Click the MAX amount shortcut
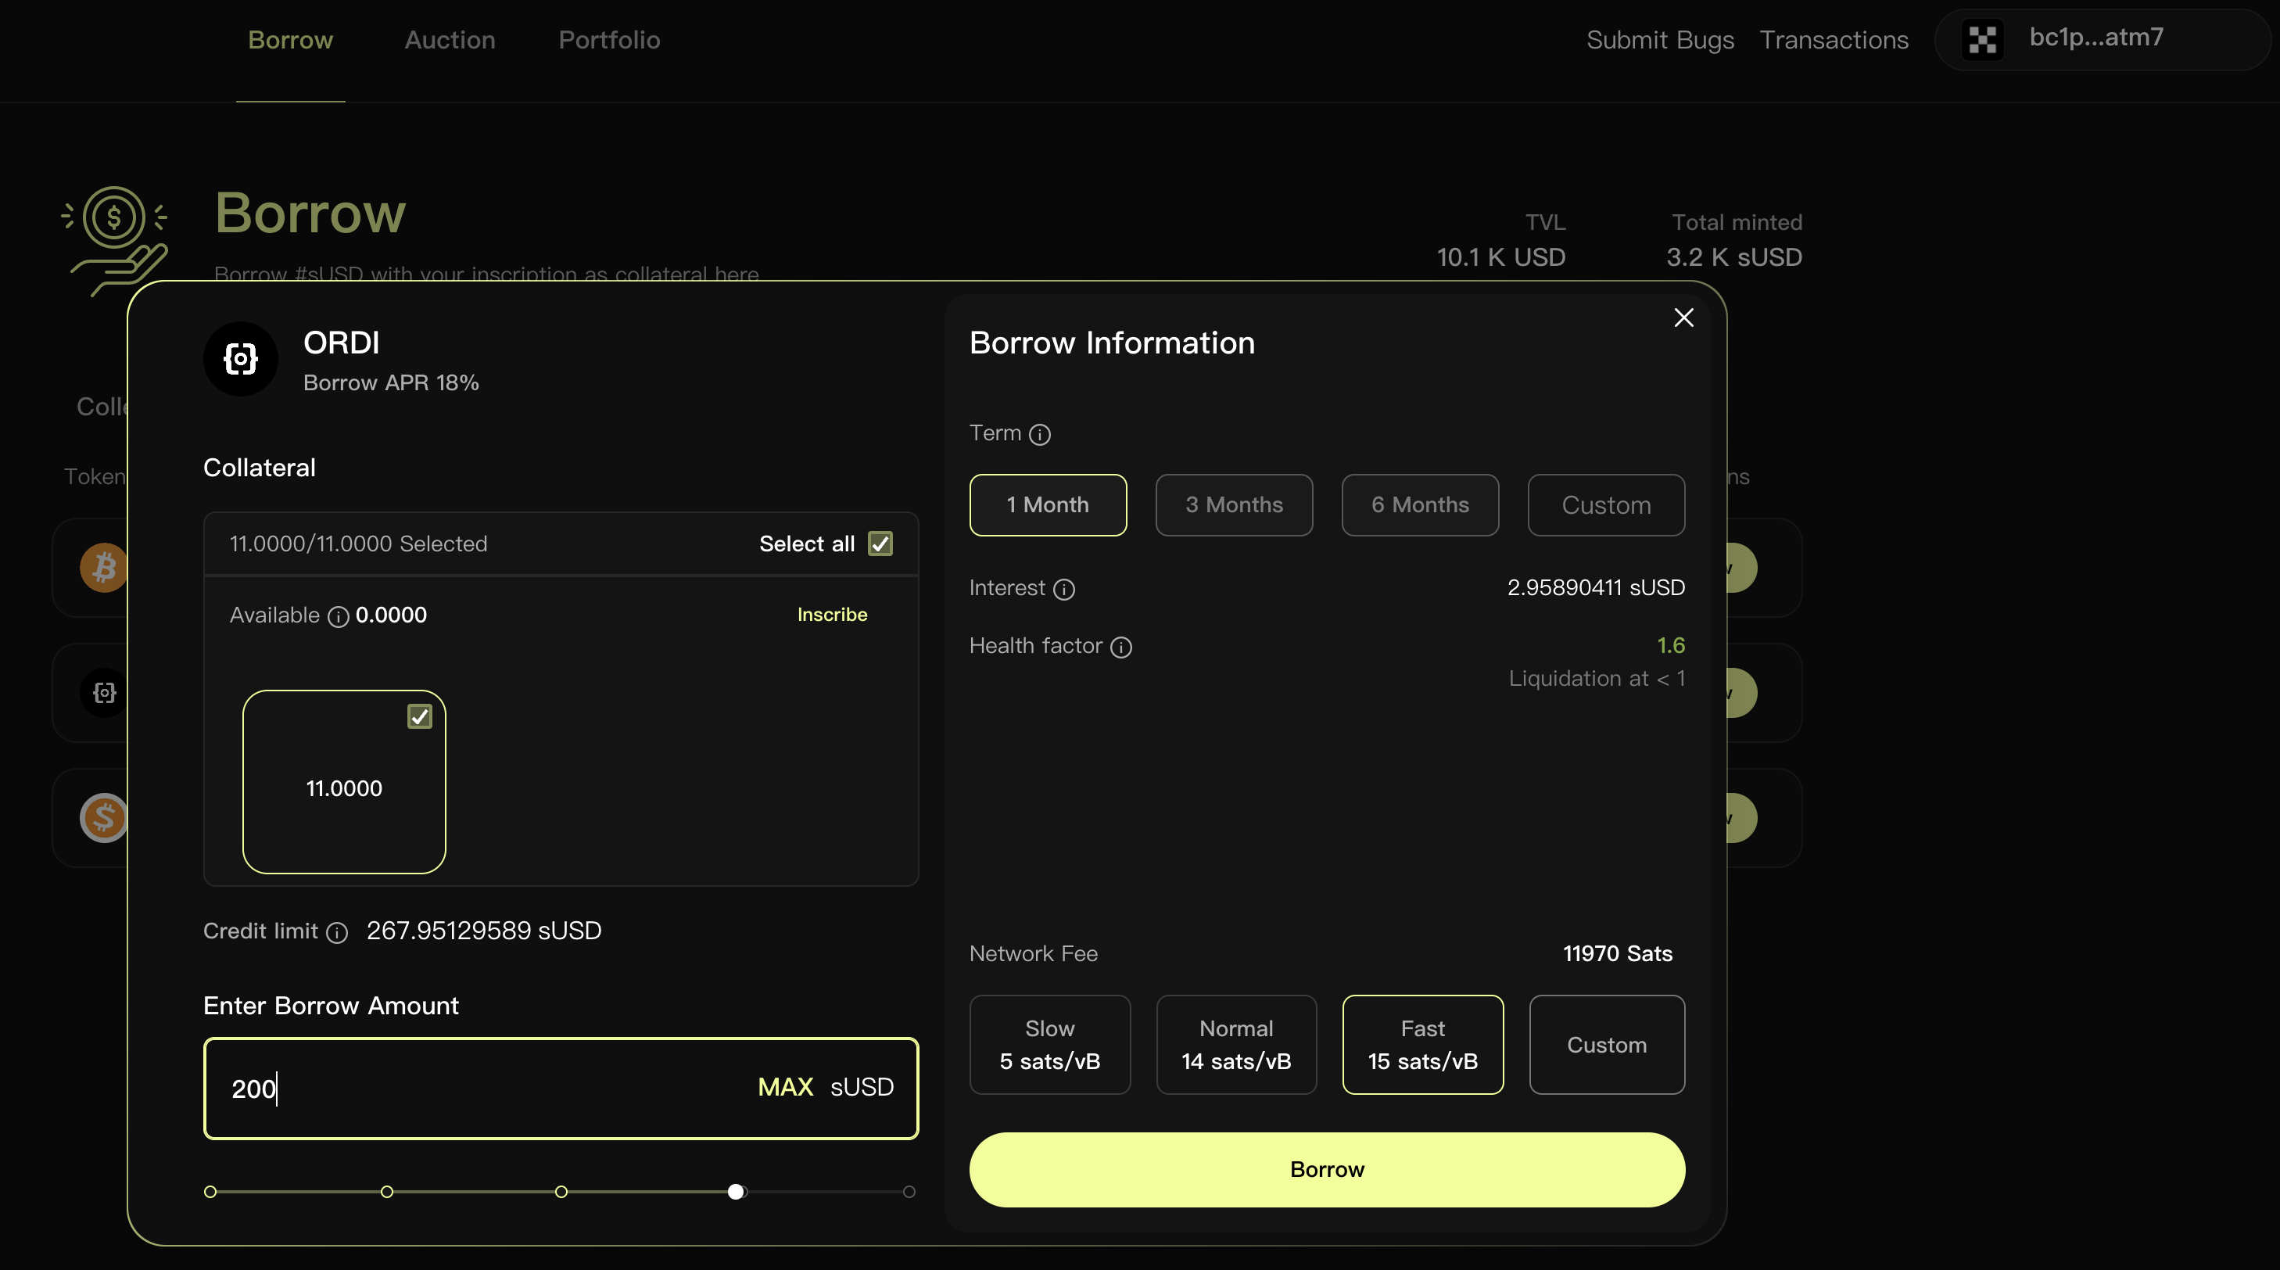Image resolution: width=2280 pixels, height=1270 pixels. [785, 1088]
